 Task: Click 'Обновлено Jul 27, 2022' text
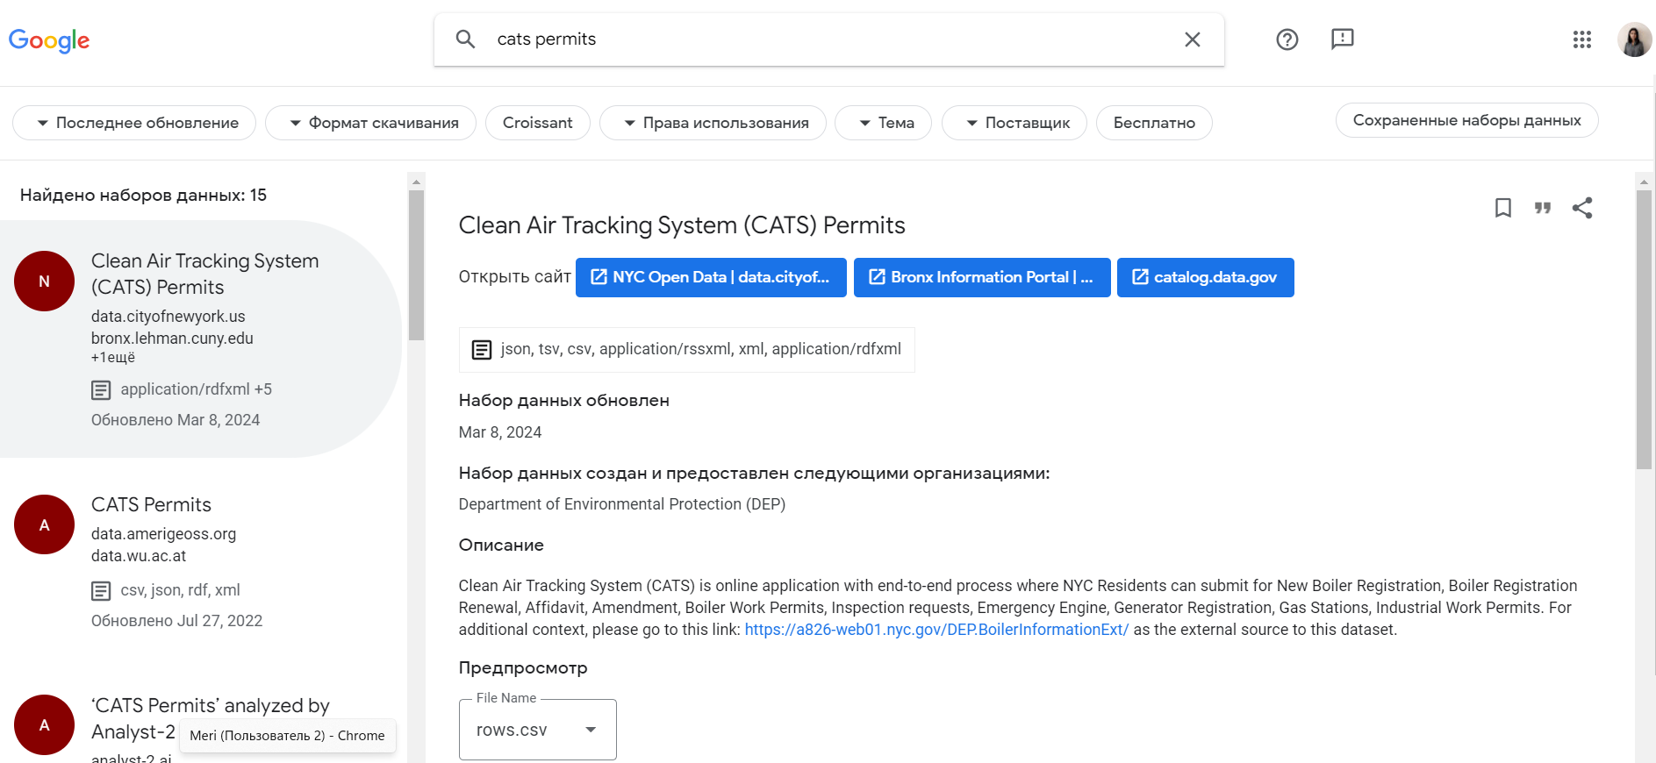coord(177,621)
